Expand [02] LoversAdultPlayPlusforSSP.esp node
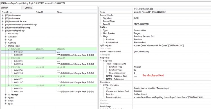Viewport: 211px width, 109px height. coord(3,25)
